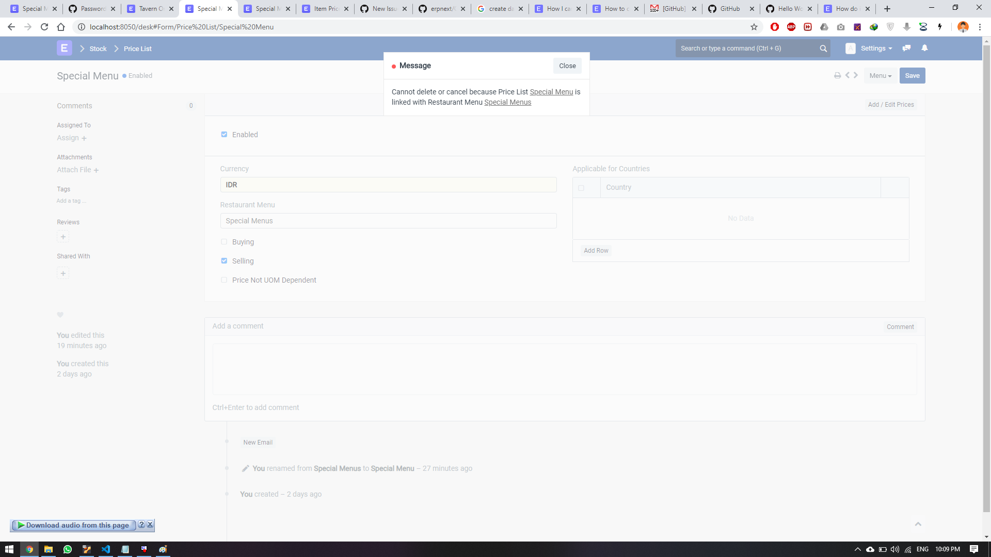Open the Menu dropdown
This screenshot has width=991, height=557.
point(880,75)
